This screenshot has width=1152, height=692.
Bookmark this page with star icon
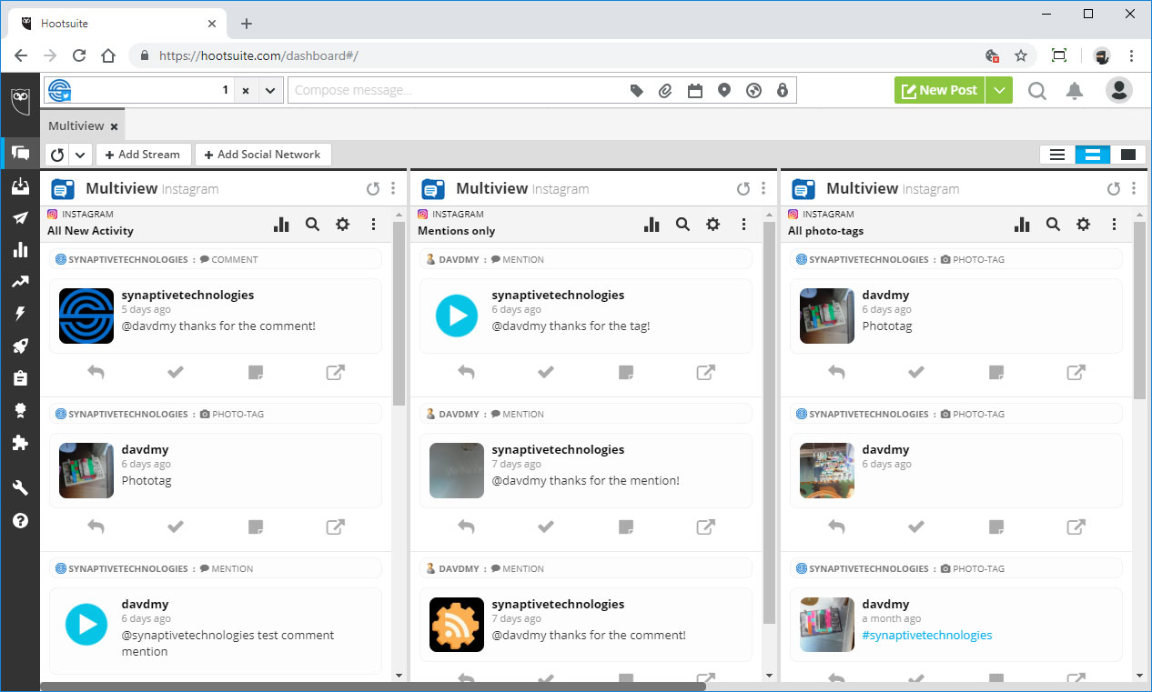click(x=1021, y=55)
